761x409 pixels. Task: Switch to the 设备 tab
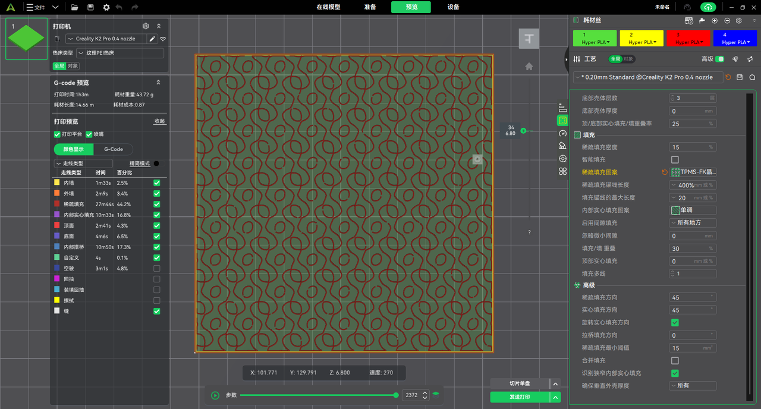click(x=453, y=7)
